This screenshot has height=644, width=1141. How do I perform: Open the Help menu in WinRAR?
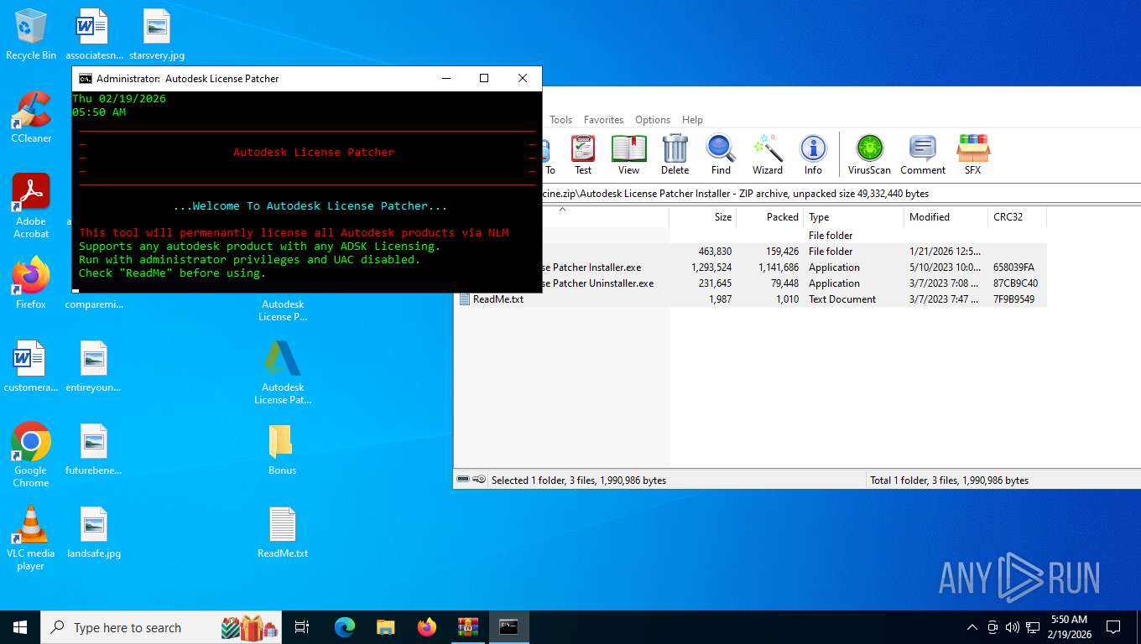pos(692,120)
